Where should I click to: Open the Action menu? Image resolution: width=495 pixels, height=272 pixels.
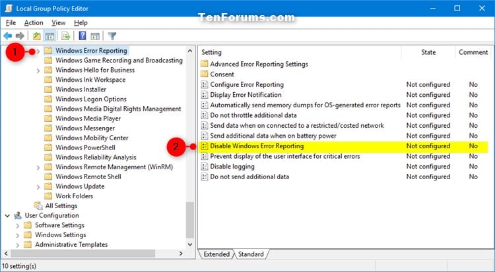(34, 22)
